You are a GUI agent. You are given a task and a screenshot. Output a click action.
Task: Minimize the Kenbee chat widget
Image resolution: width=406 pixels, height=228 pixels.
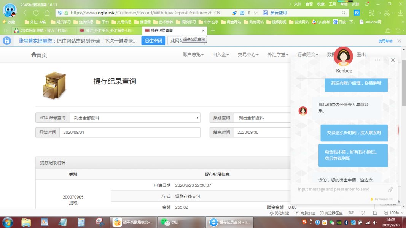point(385,60)
